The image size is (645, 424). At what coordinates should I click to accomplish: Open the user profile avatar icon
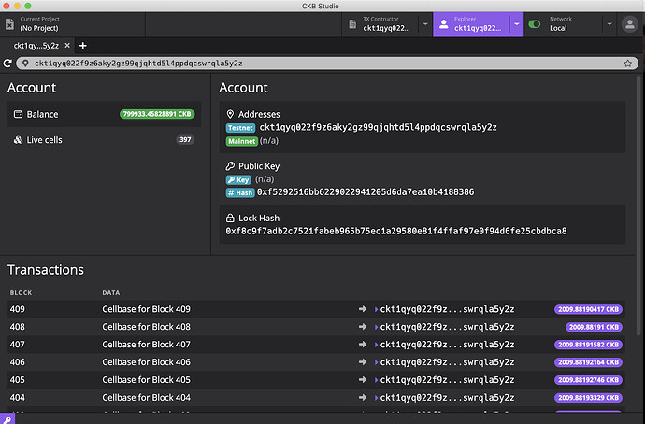629,24
